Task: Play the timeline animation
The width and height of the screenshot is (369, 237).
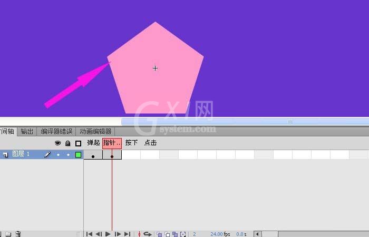Action: pyautogui.click(x=108, y=234)
